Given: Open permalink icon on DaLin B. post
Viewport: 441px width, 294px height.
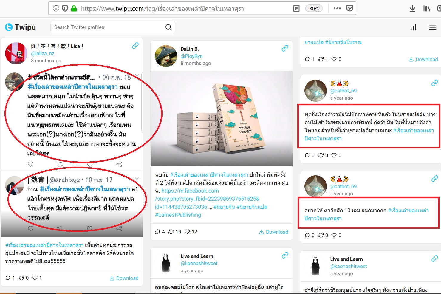Looking at the screenshot, I should [285, 48].
